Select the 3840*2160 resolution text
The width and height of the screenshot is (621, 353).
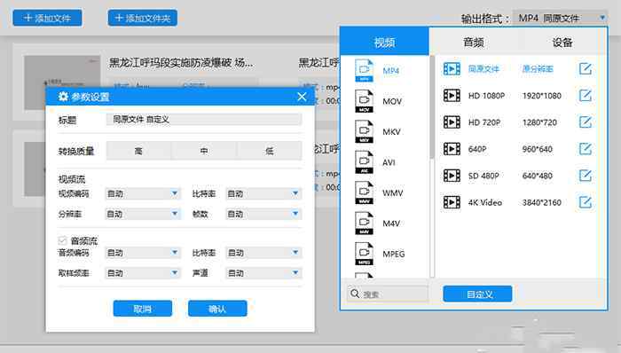(x=542, y=202)
